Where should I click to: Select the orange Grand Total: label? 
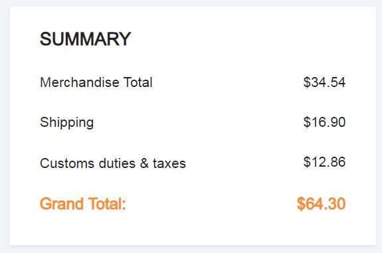[x=83, y=204]
